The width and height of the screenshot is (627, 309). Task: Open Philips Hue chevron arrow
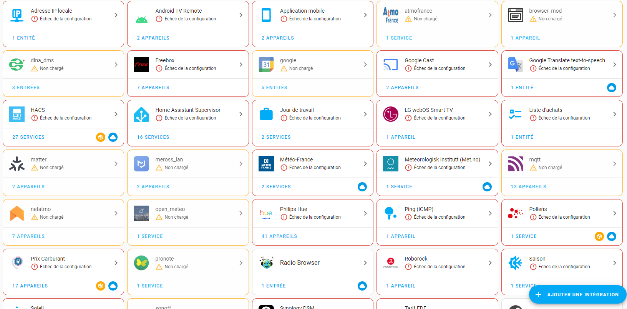coord(365,213)
